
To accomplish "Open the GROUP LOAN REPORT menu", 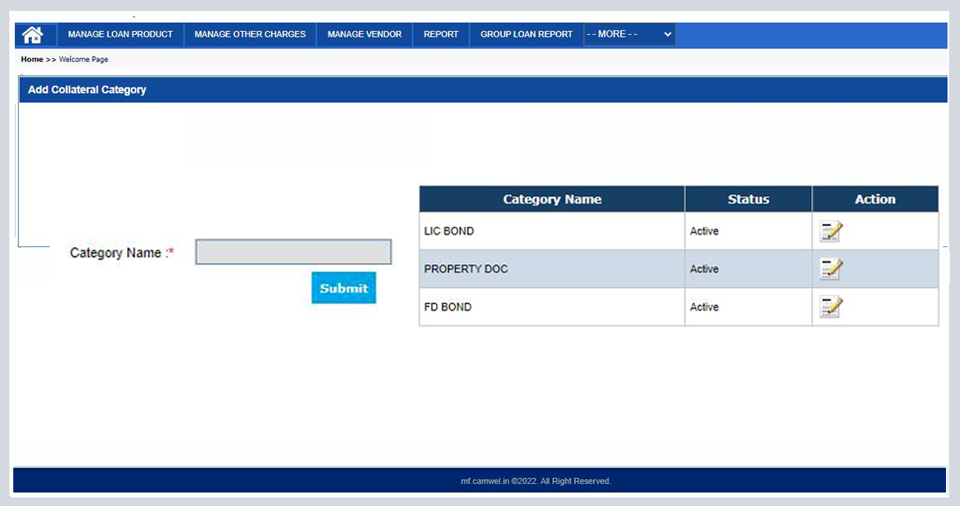I will pos(526,34).
